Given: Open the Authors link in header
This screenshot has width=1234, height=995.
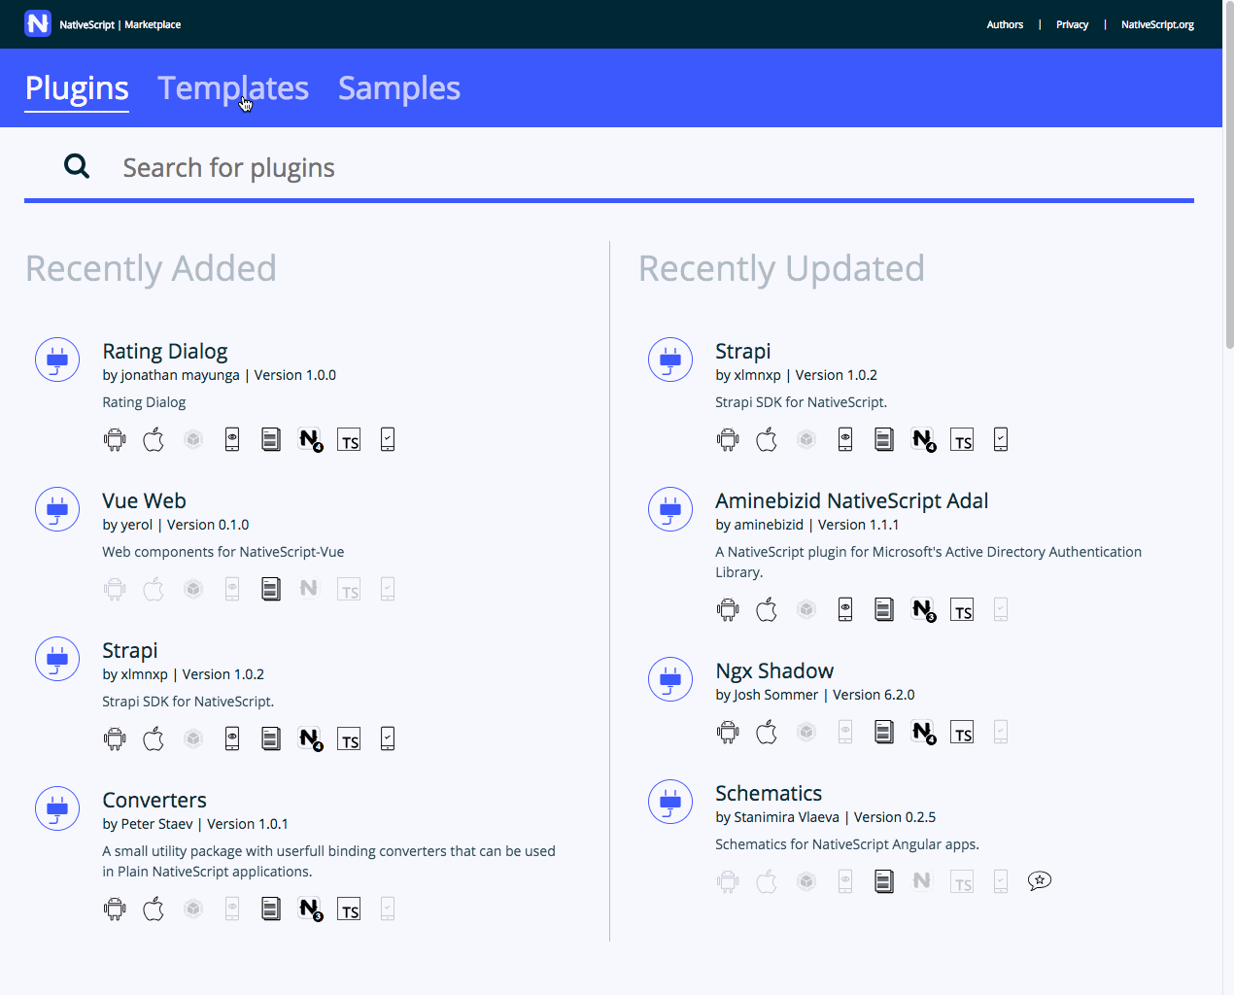Looking at the screenshot, I should coord(1005,24).
